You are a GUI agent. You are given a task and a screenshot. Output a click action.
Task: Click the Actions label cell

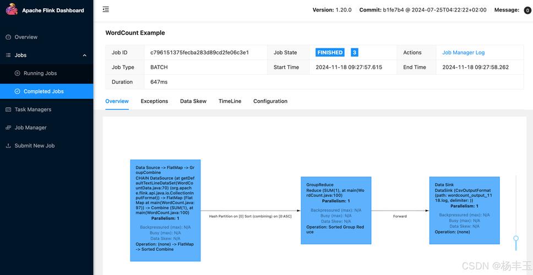pyautogui.click(x=416, y=53)
